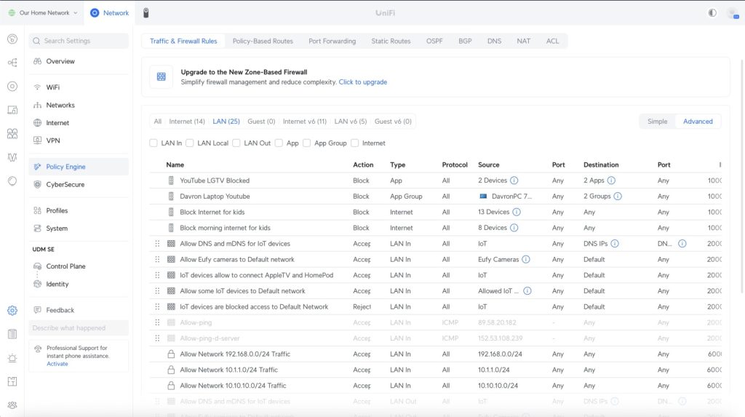Image resolution: width=745 pixels, height=417 pixels.
Task: Switch to Simple view mode
Action: 657,122
